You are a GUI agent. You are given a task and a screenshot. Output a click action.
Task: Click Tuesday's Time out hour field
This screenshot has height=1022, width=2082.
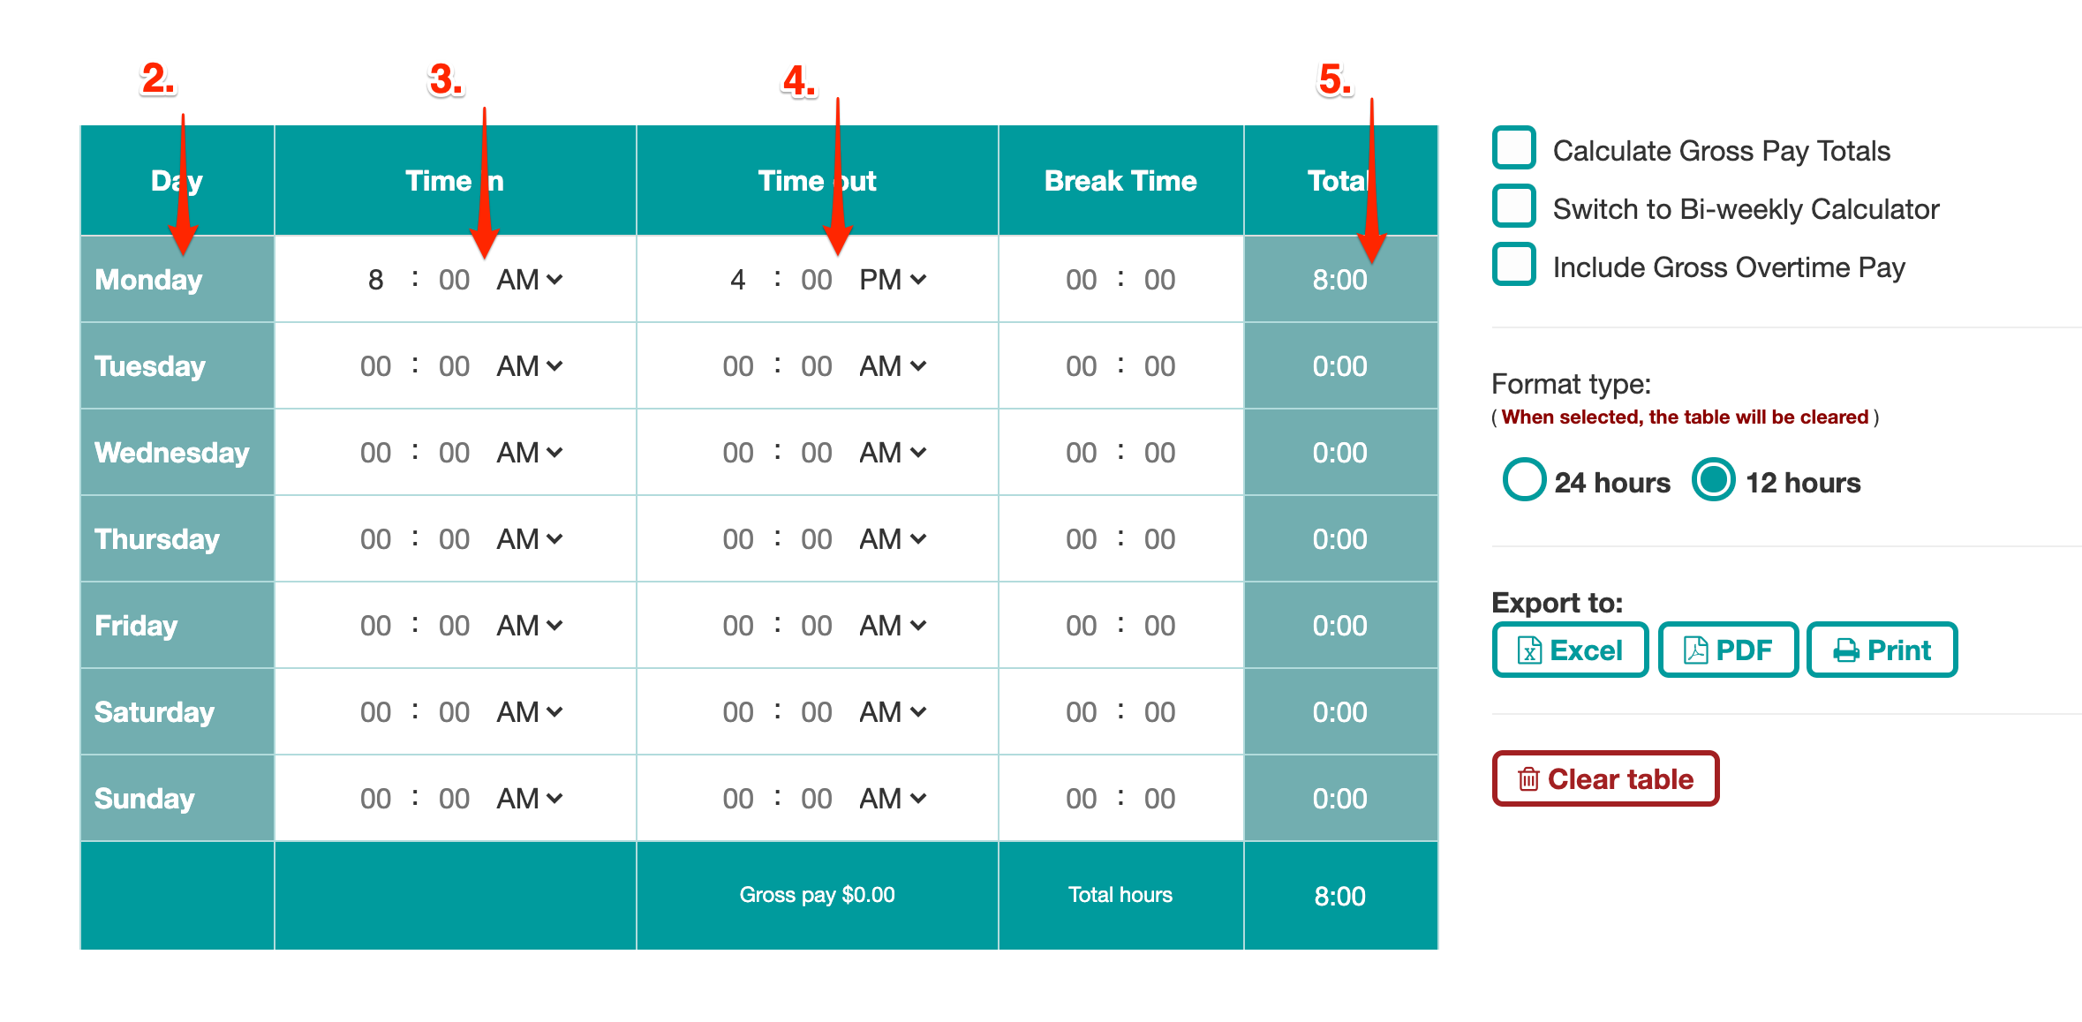[x=736, y=365]
